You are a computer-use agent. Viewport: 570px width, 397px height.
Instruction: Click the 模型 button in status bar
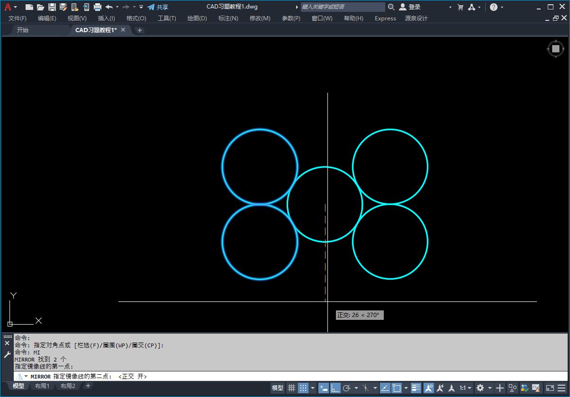tap(278, 388)
